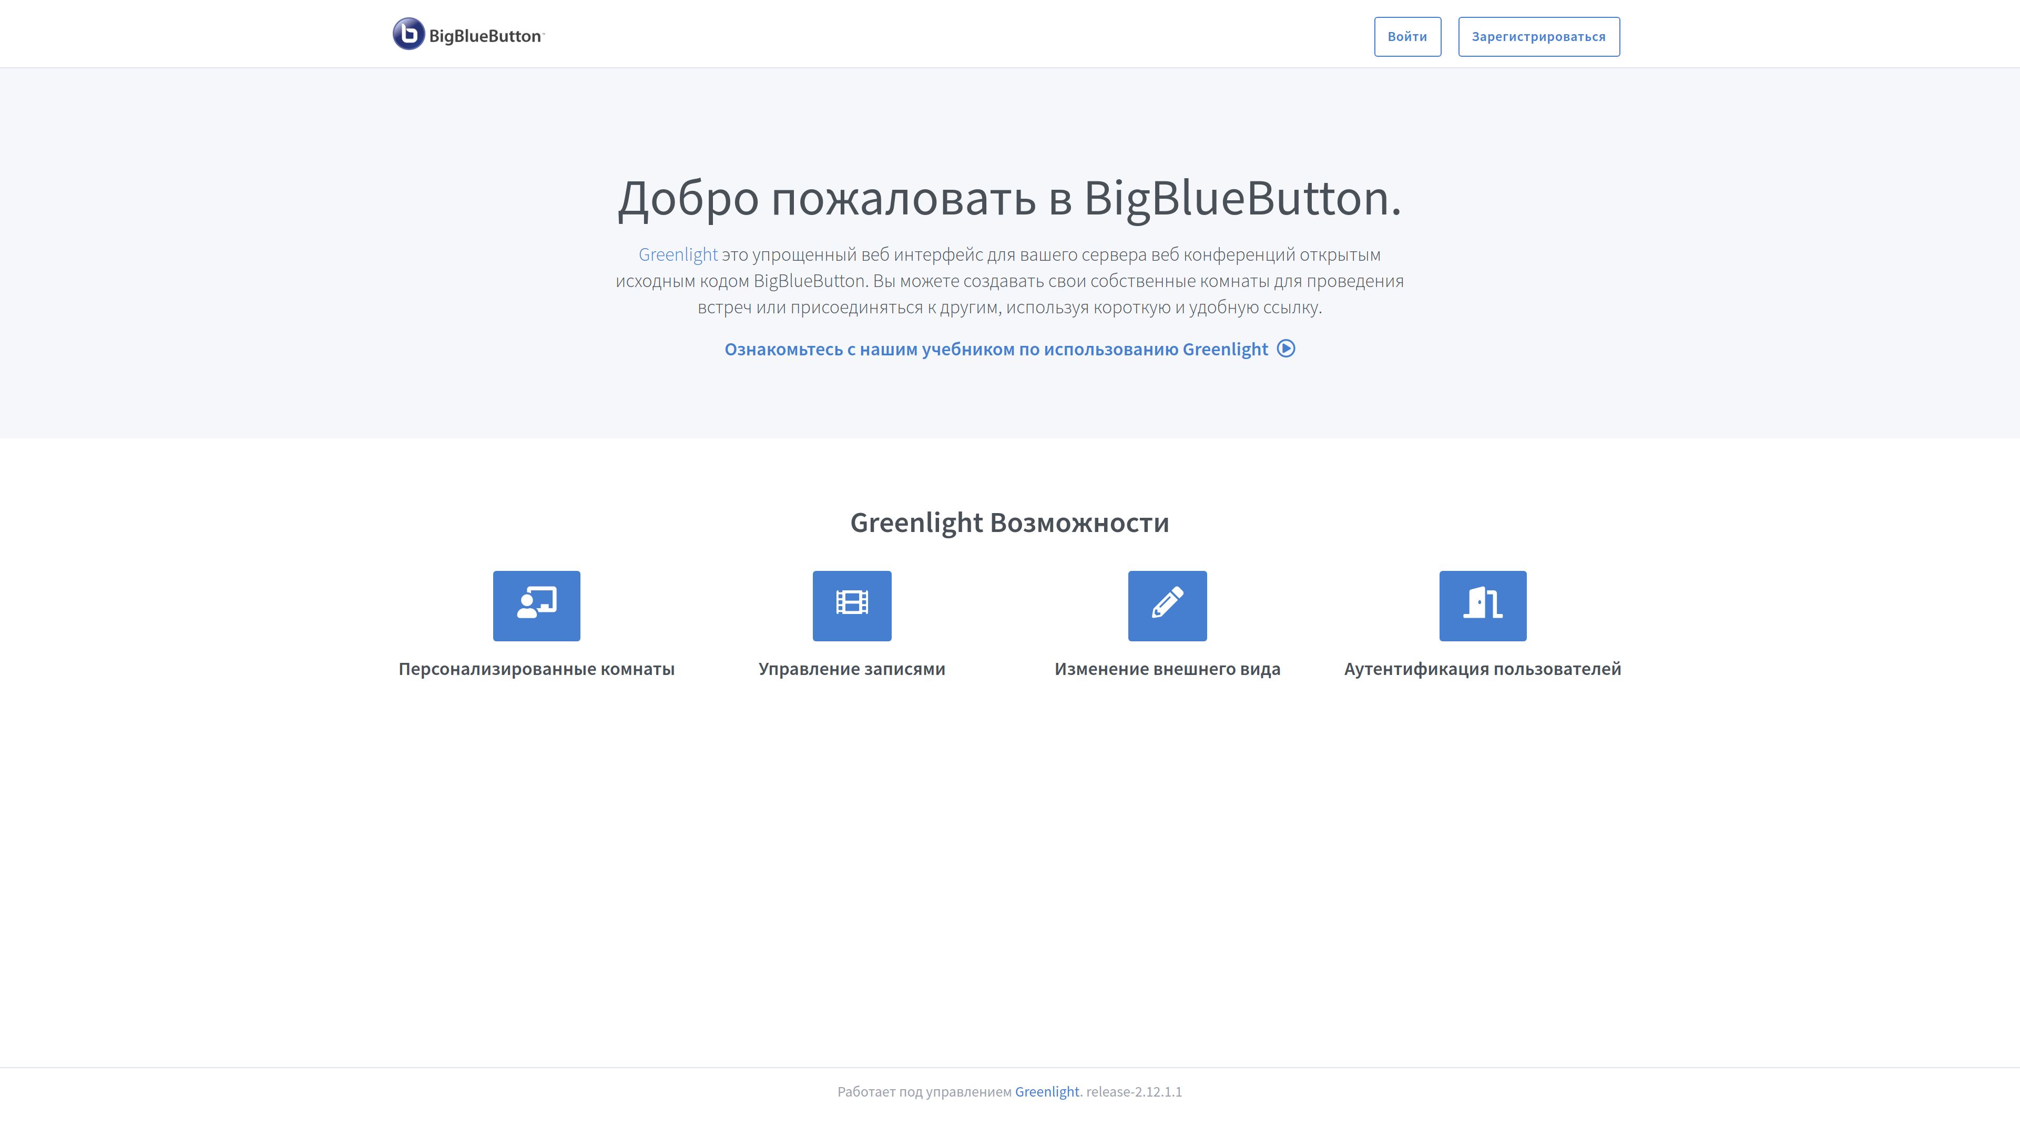The height and width of the screenshot is (1136, 2020).
Task: Click the Зарегистрироваться sign-up button
Action: click(1538, 37)
